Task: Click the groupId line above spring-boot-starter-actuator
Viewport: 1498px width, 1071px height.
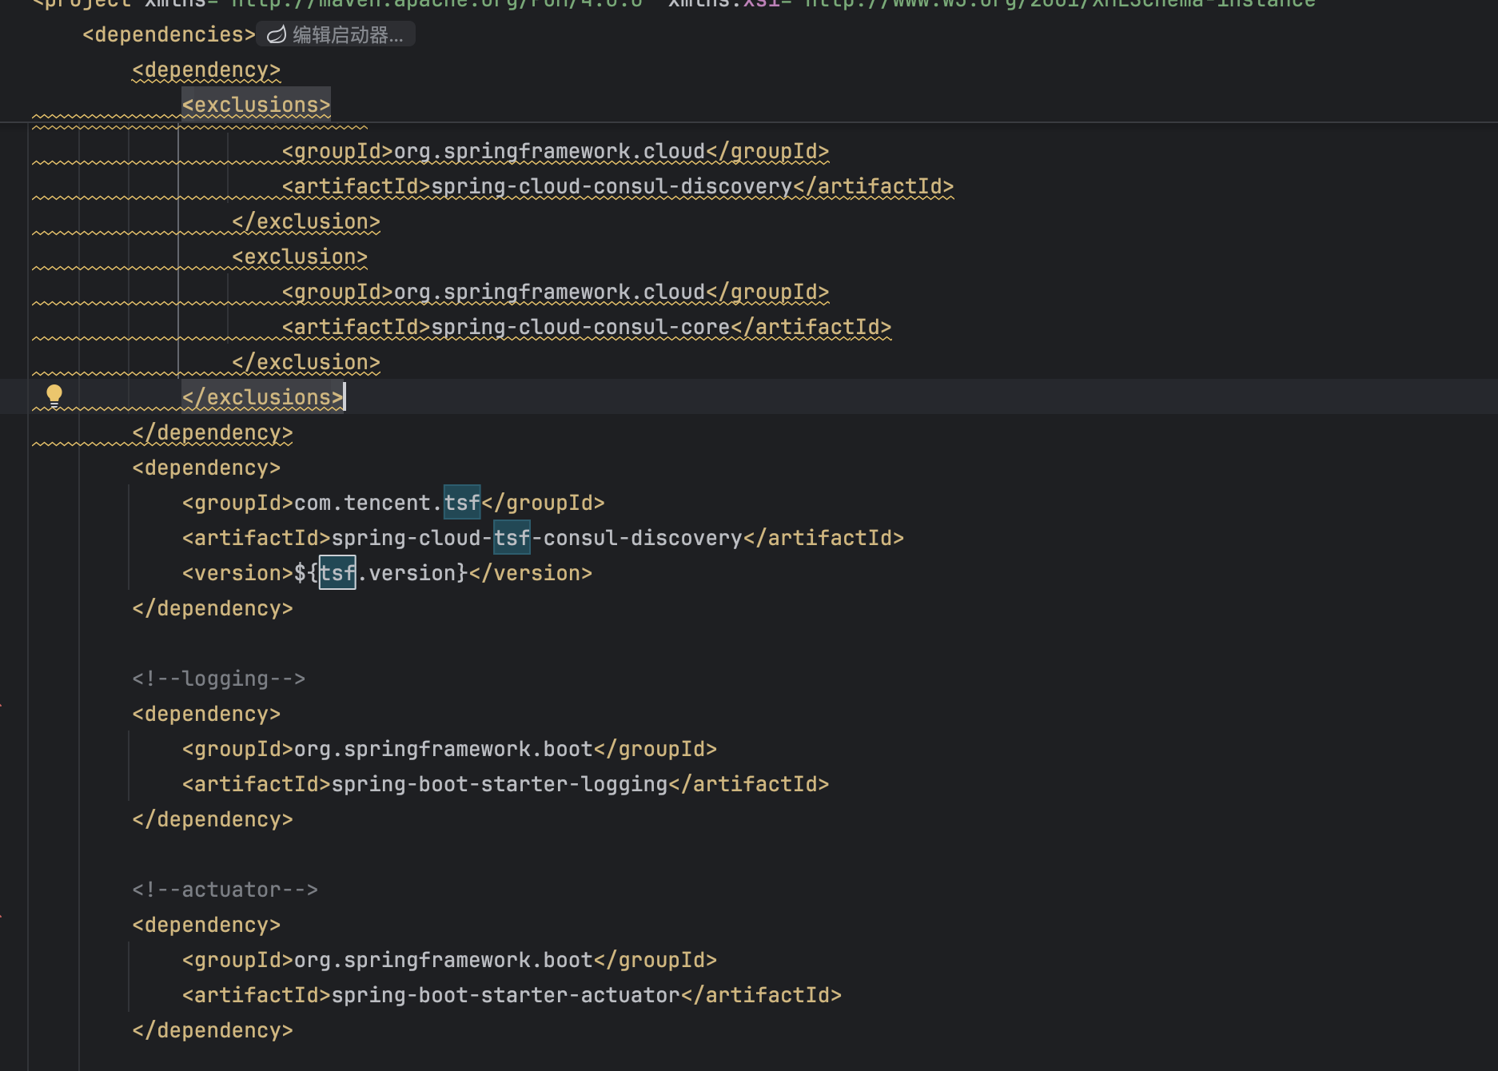Action: pos(450,960)
